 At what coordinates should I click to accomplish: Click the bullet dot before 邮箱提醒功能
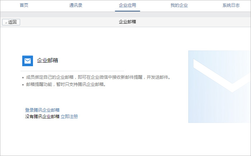click(x=23, y=85)
